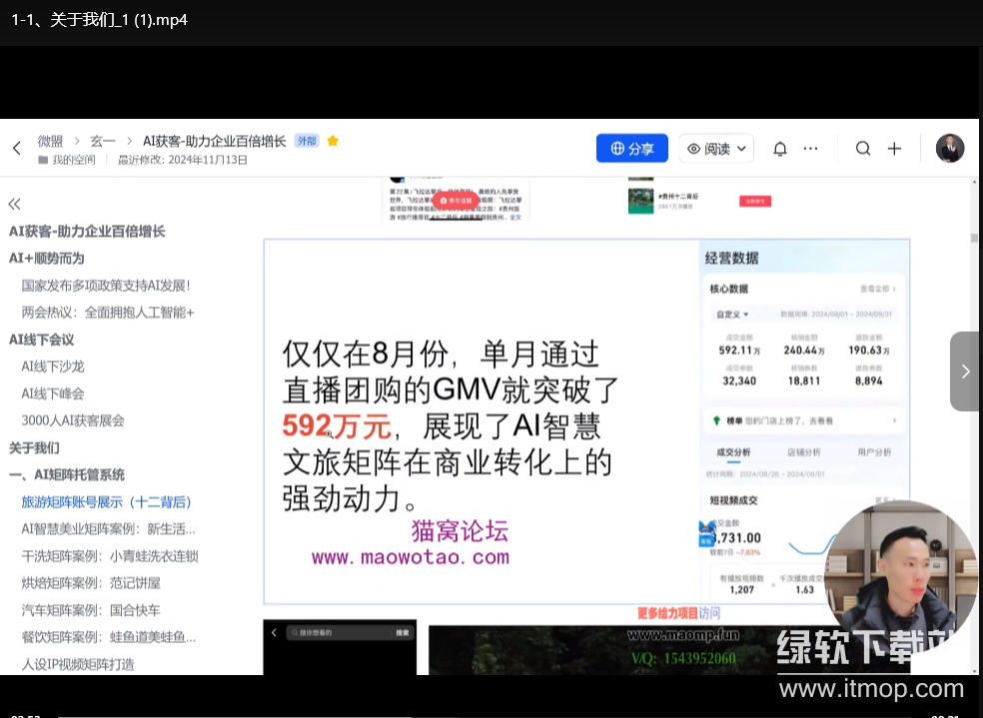Toggle the favorite star next to the title

pyautogui.click(x=333, y=141)
